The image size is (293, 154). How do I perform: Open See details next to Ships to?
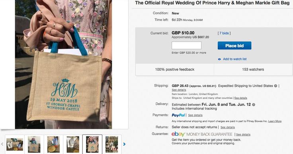pos(241,98)
